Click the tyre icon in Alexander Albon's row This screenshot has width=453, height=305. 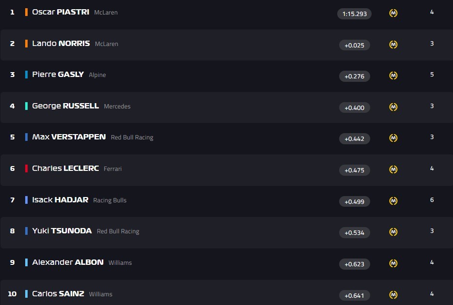[393, 263]
